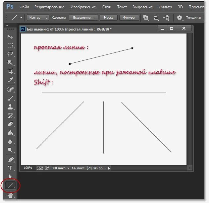Open the Редактирование menu

(49, 7)
